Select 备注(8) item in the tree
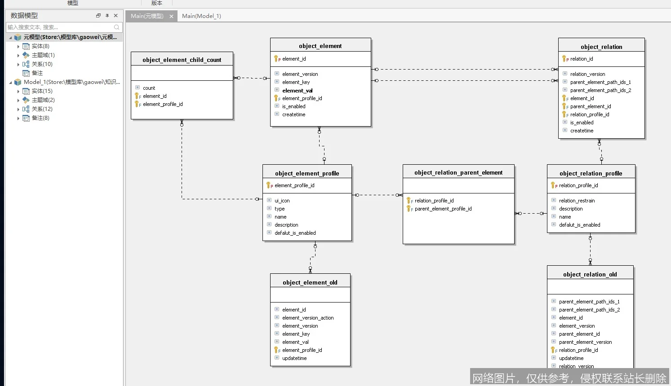This screenshot has height=386, width=671. point(40,118)
